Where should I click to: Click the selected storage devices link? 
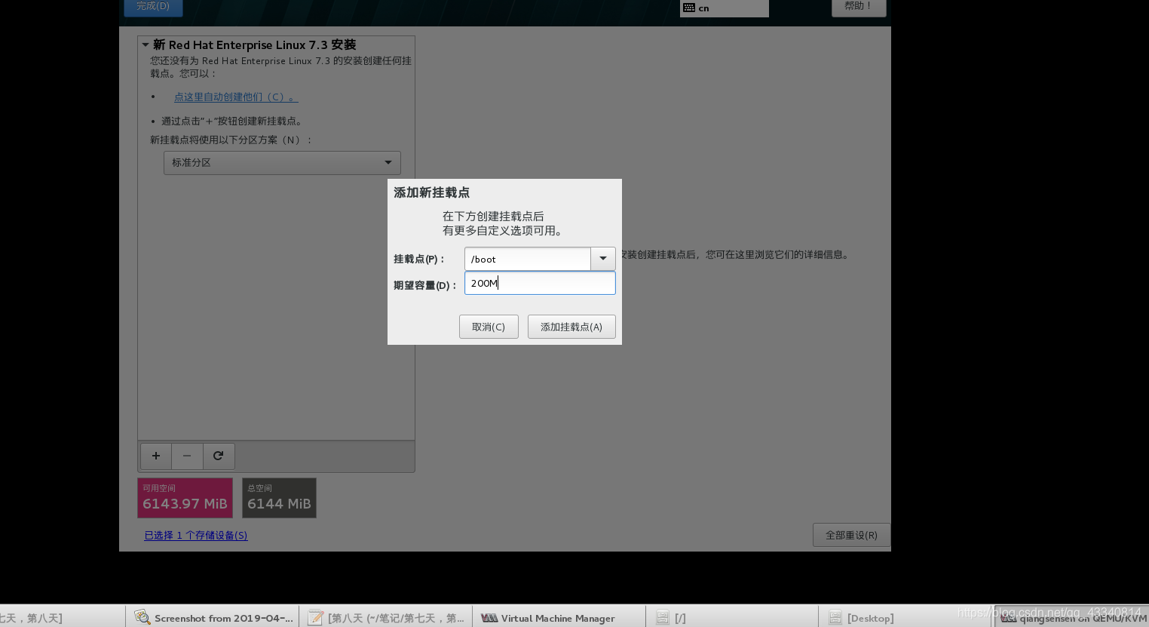coord(196,536)
